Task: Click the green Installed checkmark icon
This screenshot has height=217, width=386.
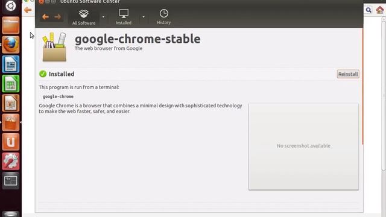Action: click(x=43, y=74)
